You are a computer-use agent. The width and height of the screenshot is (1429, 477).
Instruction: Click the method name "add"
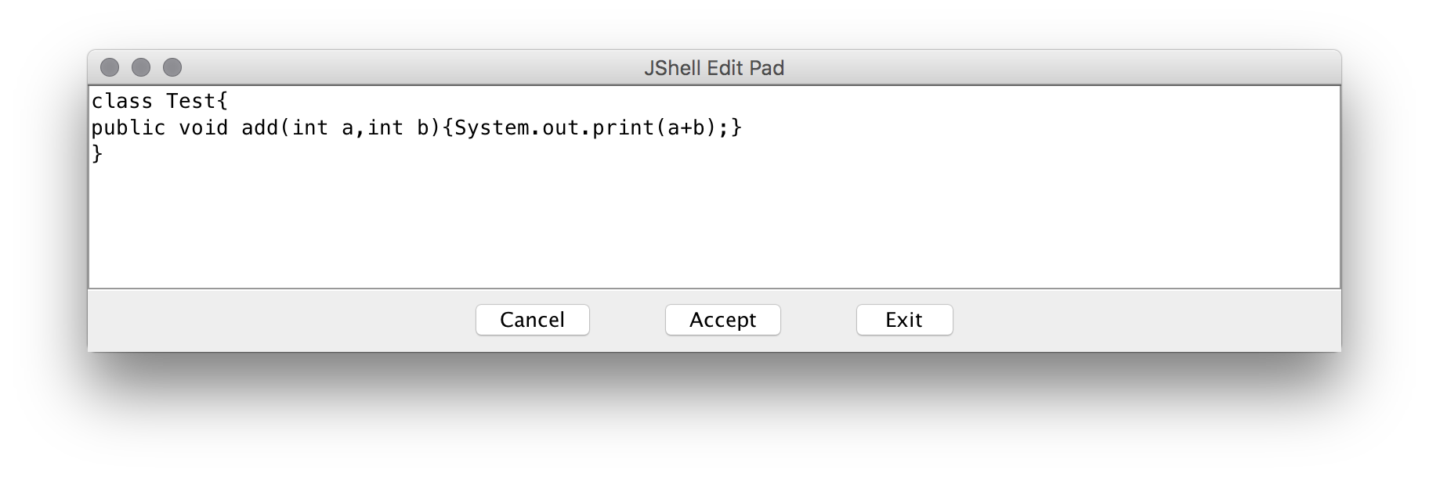259,128
